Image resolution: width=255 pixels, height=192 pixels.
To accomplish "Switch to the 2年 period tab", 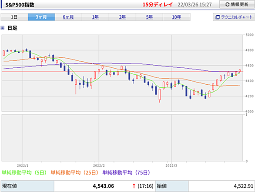I will click(x=122, y=17).
